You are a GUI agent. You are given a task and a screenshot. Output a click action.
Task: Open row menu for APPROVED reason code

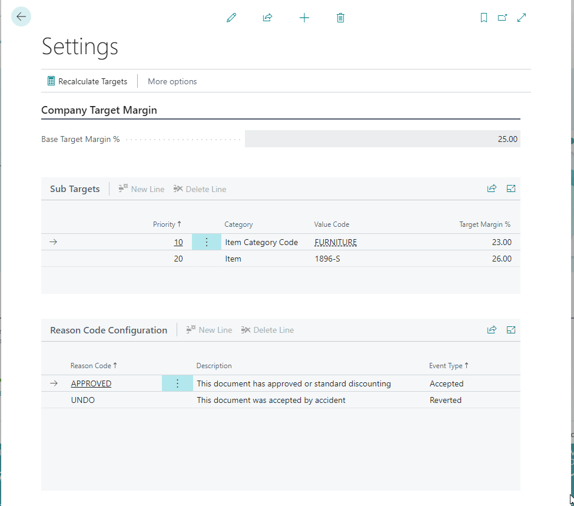[x=177, y=383]
